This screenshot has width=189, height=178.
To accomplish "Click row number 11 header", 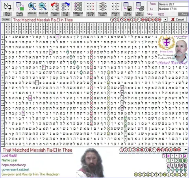I will 2,88.
